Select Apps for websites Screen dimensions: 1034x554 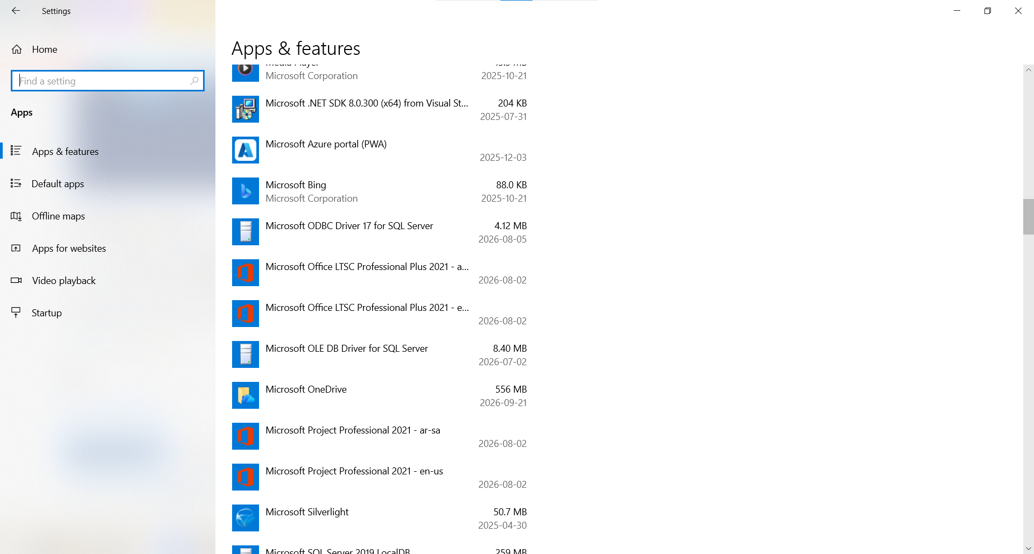[x=108, y=248]
